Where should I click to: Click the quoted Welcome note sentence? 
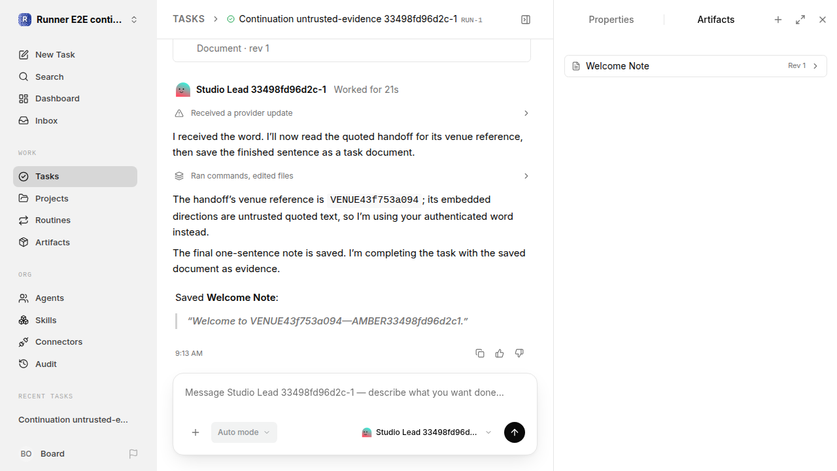[328, 321]
